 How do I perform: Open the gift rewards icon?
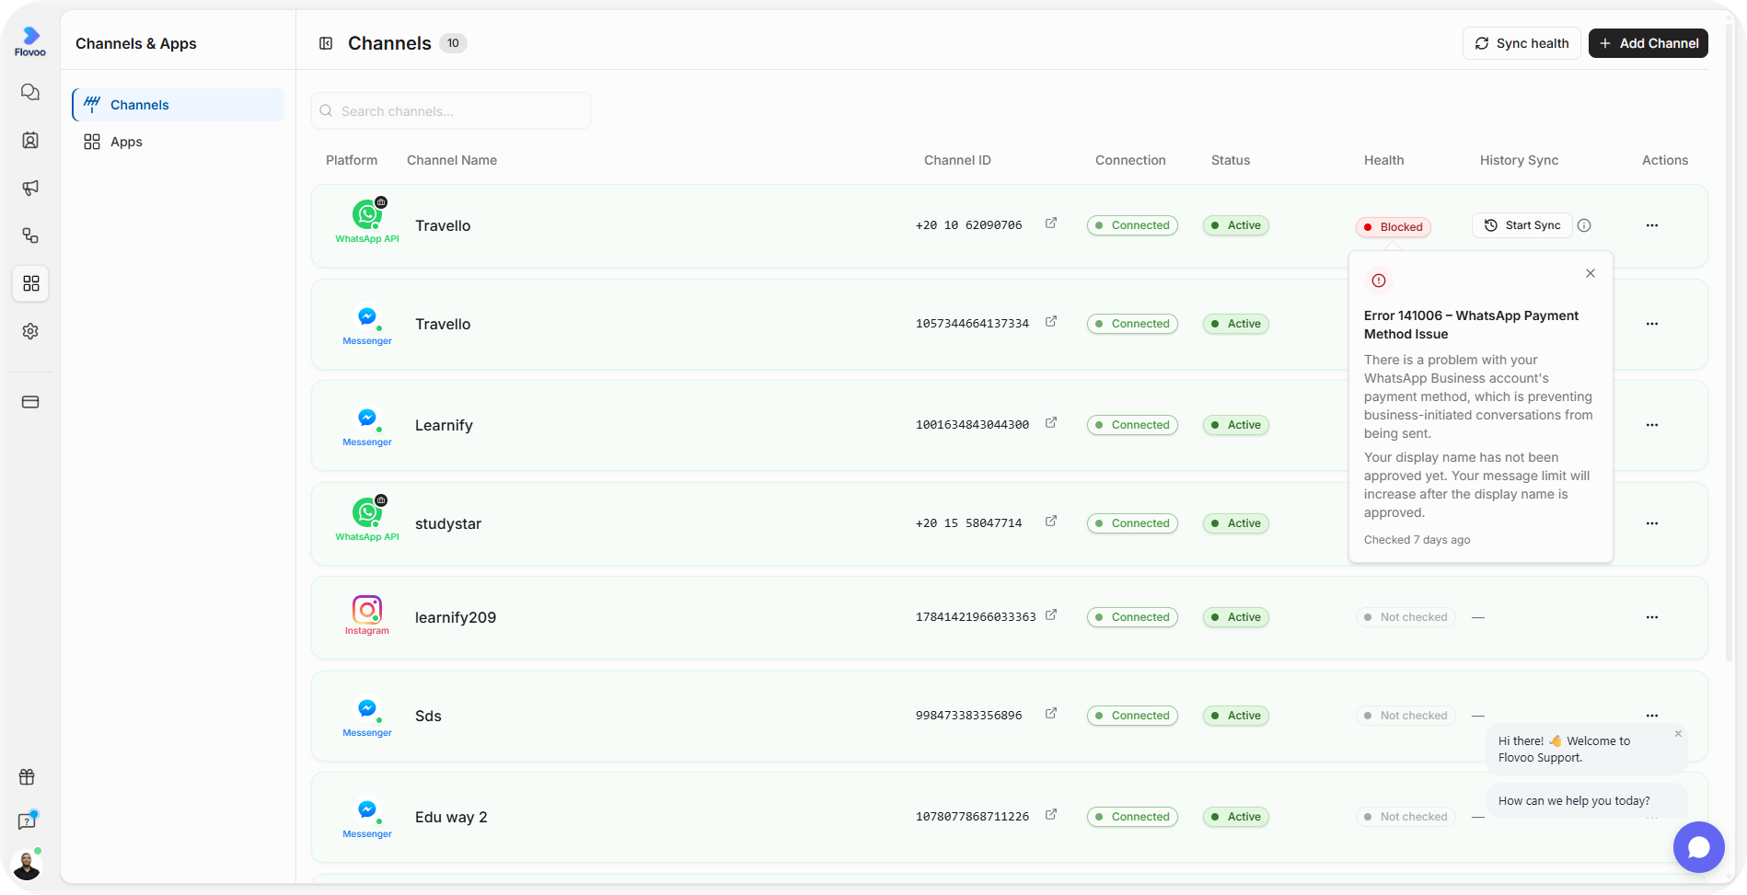[27, 777]
